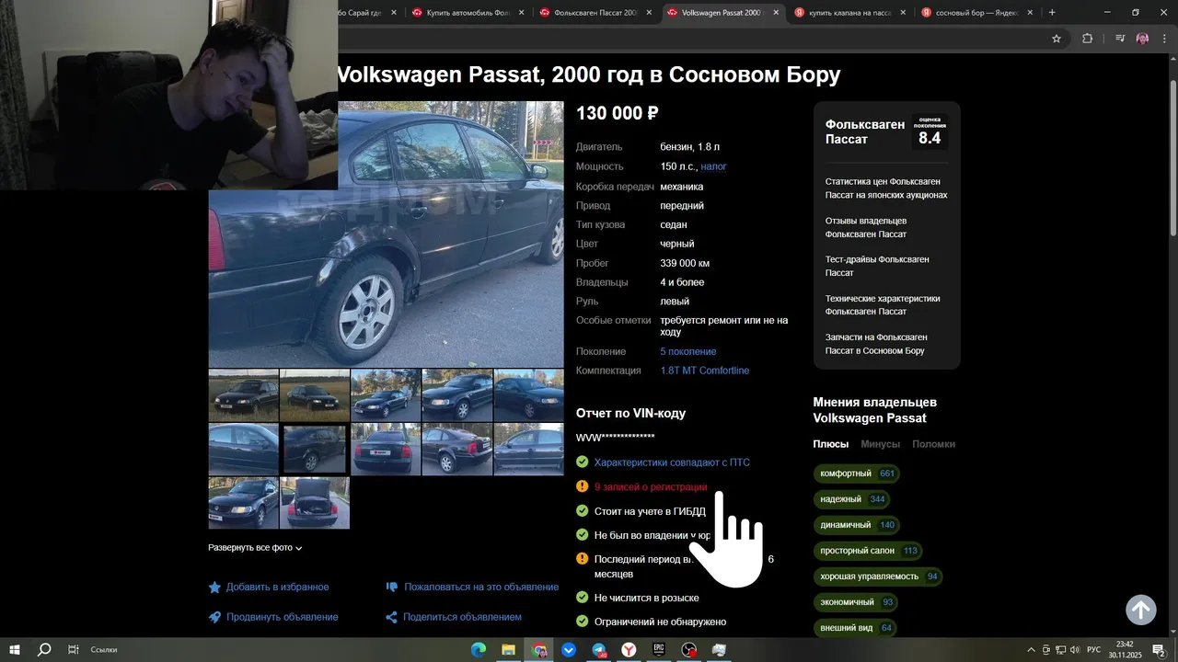Click the green check by Ограничений не обнаружено
This screenshot has width=1178, height=662.
(x=582, y=622)
